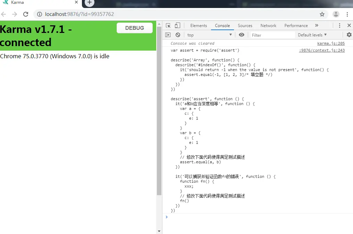This screenshot has width=353, height=234.
Task: Open the top execution context dropdown
Action: point(209,35)
